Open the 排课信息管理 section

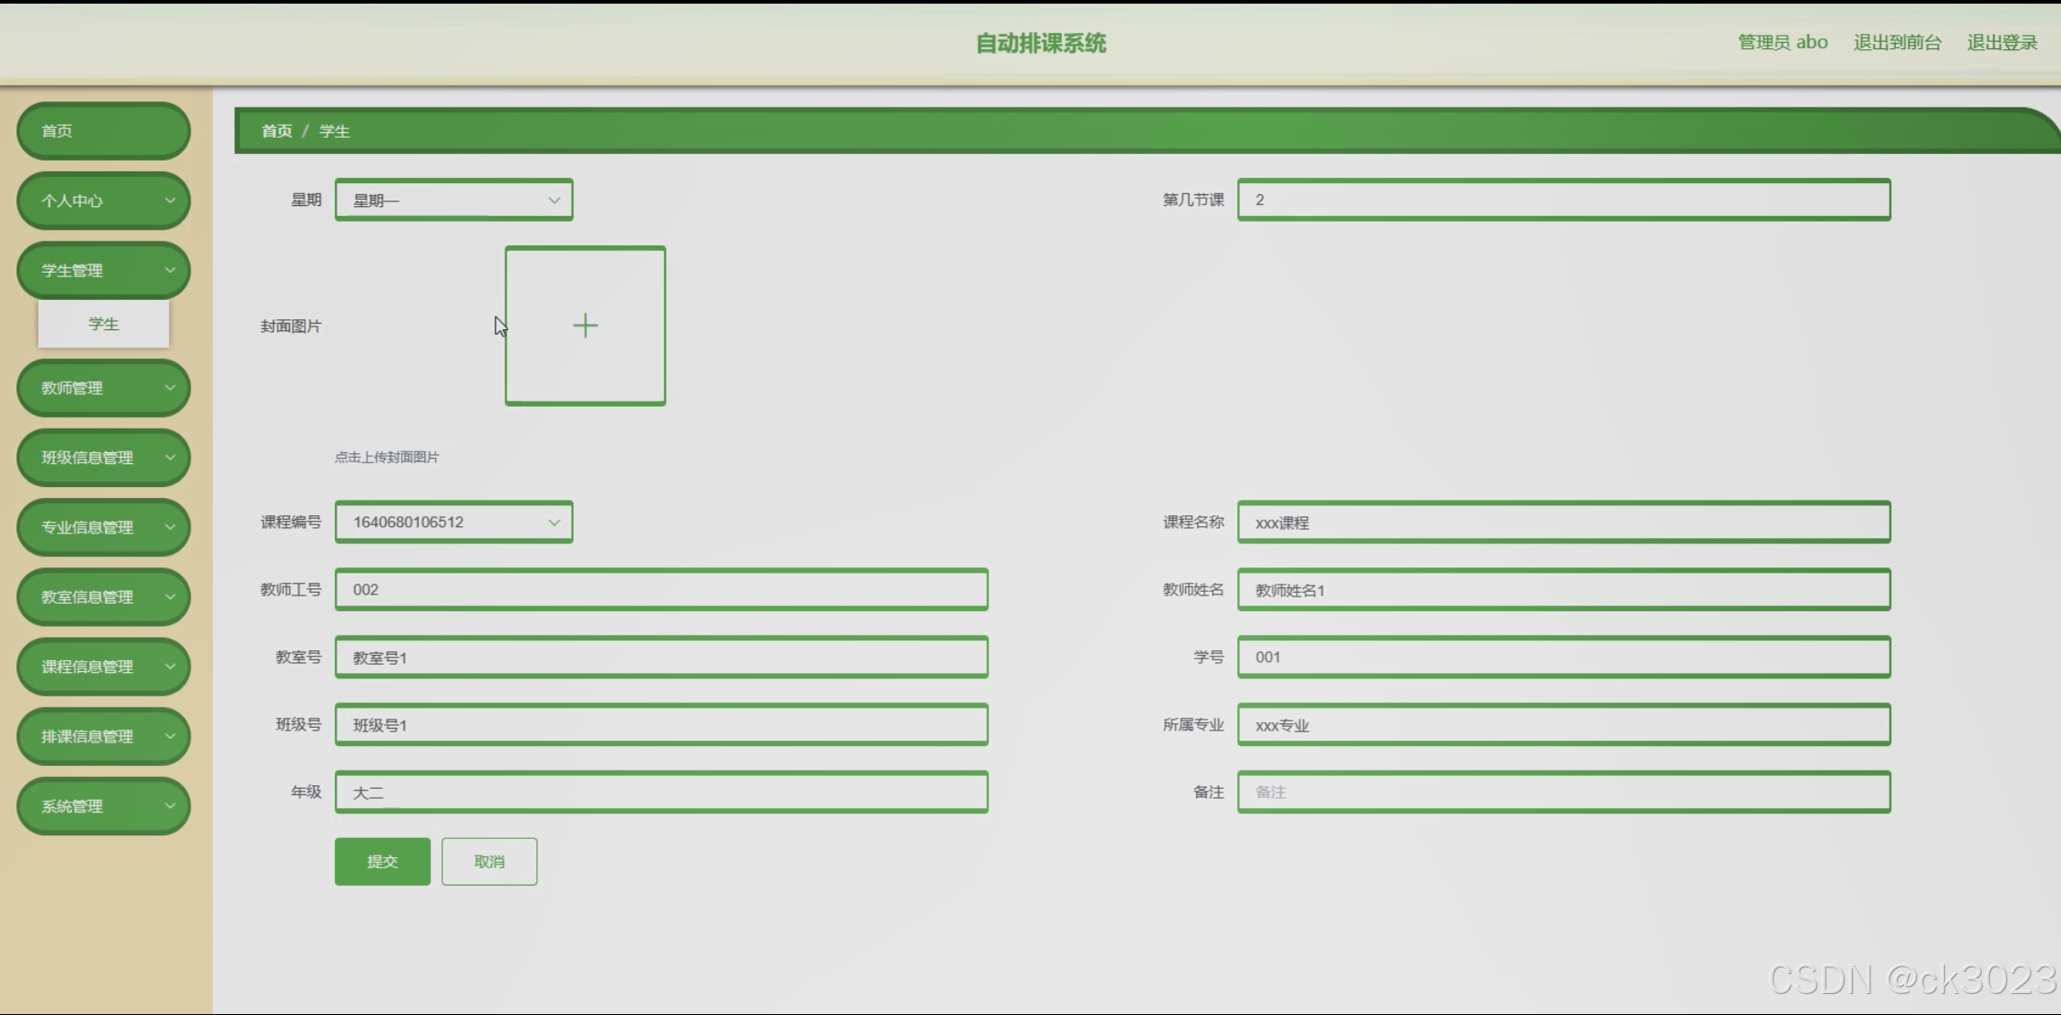pos(103,737)
